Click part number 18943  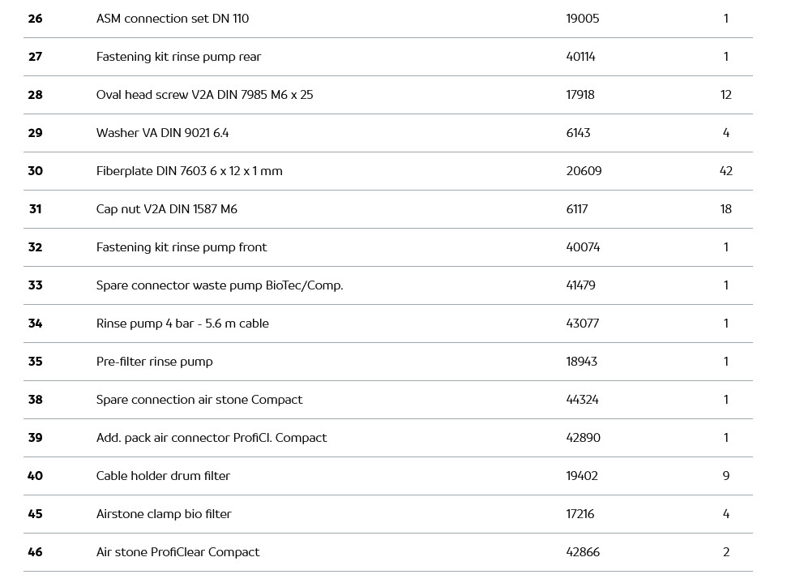point(581,362)
